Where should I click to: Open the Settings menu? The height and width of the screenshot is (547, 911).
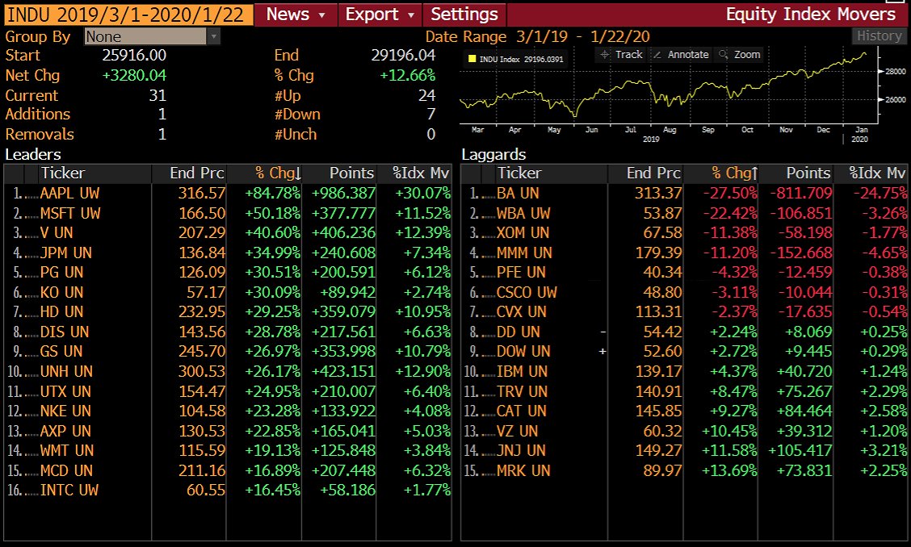pos(464,15)
